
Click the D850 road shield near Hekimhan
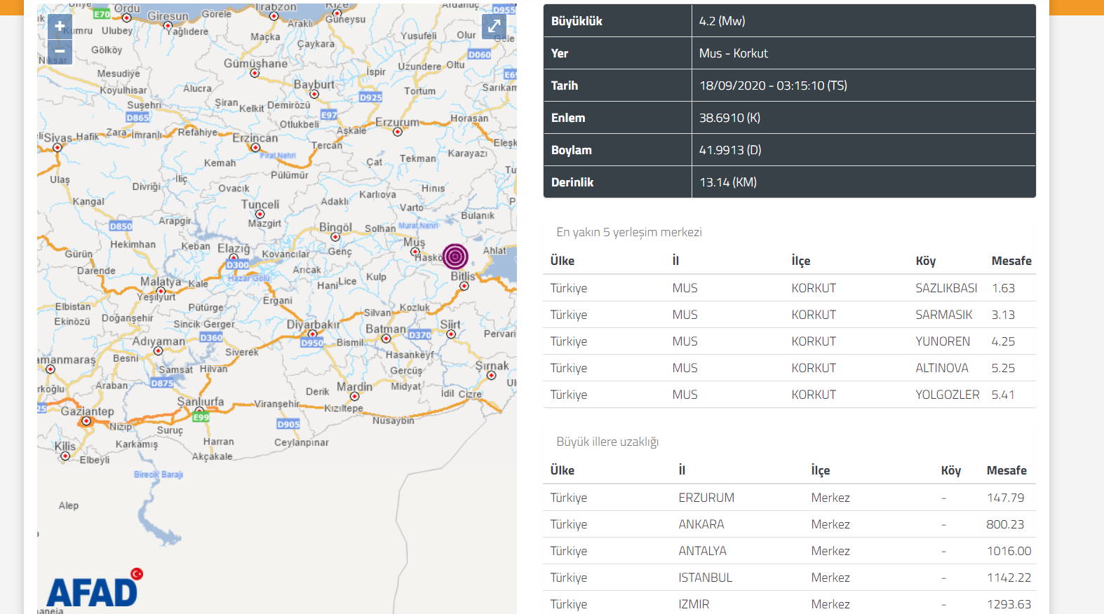[x=121, y=226]
